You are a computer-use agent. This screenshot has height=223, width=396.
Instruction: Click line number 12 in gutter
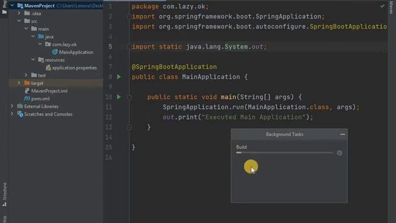tap(109, 117)
